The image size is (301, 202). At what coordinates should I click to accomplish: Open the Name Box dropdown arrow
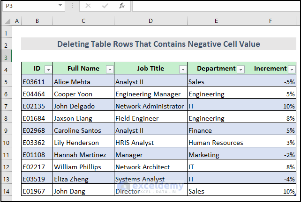tap(60, 6)
